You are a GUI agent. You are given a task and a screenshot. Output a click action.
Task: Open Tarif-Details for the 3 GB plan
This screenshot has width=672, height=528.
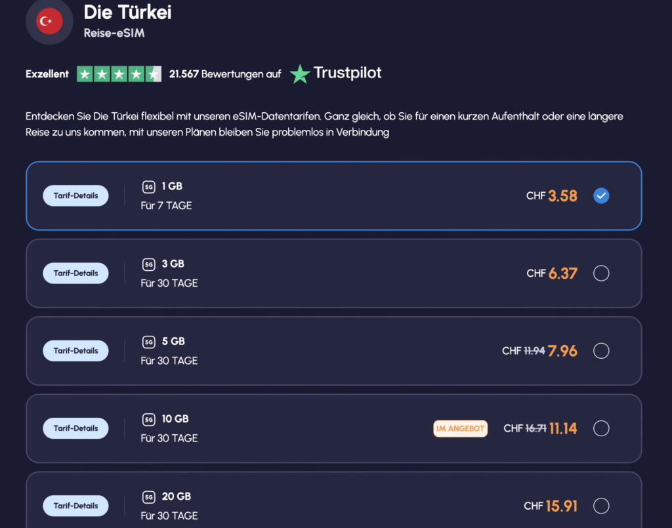(x=76, y=273)
